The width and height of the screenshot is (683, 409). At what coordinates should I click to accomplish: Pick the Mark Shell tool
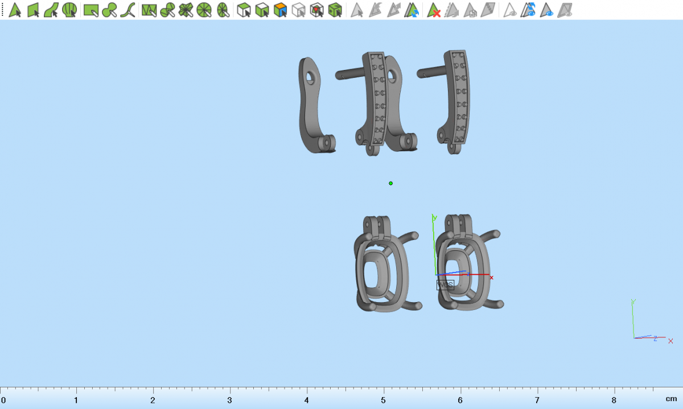click(x=69, y=10)
